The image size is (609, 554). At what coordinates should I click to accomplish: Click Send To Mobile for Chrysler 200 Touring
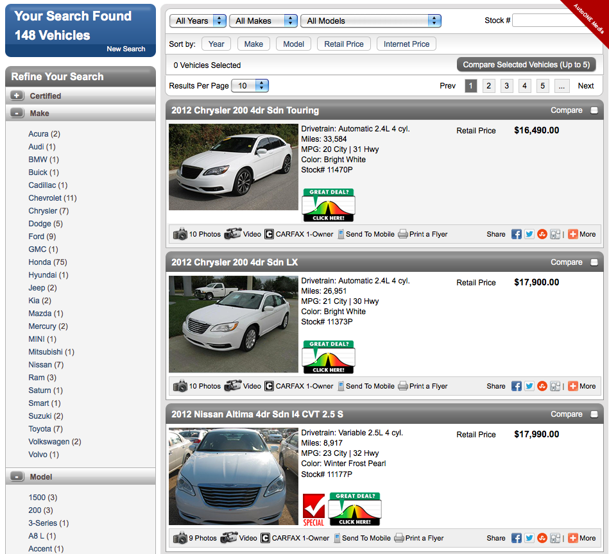coord(366,234)
